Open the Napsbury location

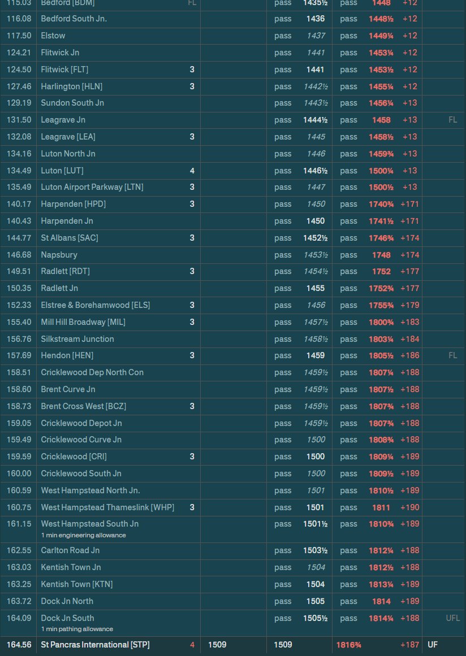click(x=59, y=255)
